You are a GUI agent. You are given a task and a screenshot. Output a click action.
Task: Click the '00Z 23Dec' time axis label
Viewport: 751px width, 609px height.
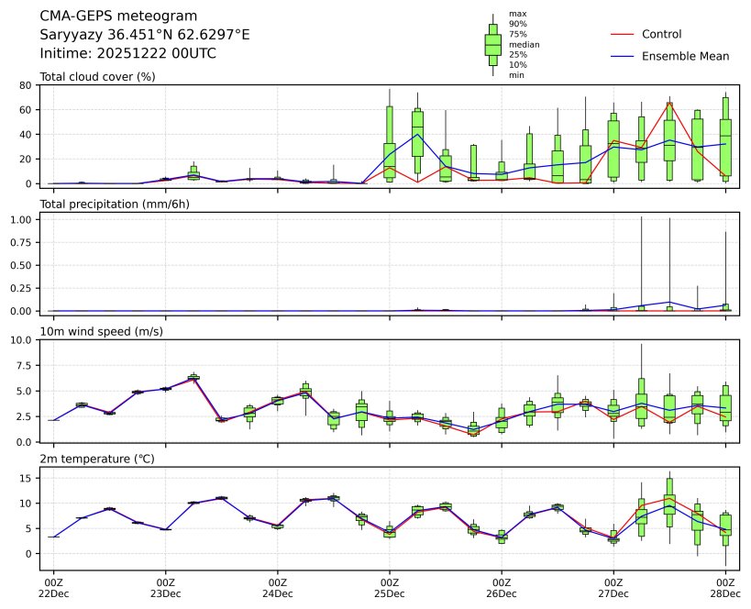[x=165, y=588]
